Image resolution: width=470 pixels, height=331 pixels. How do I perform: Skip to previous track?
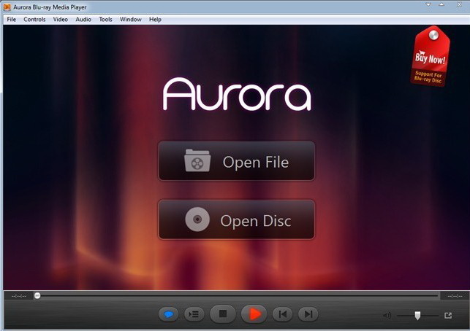click(x=282, y=314)
